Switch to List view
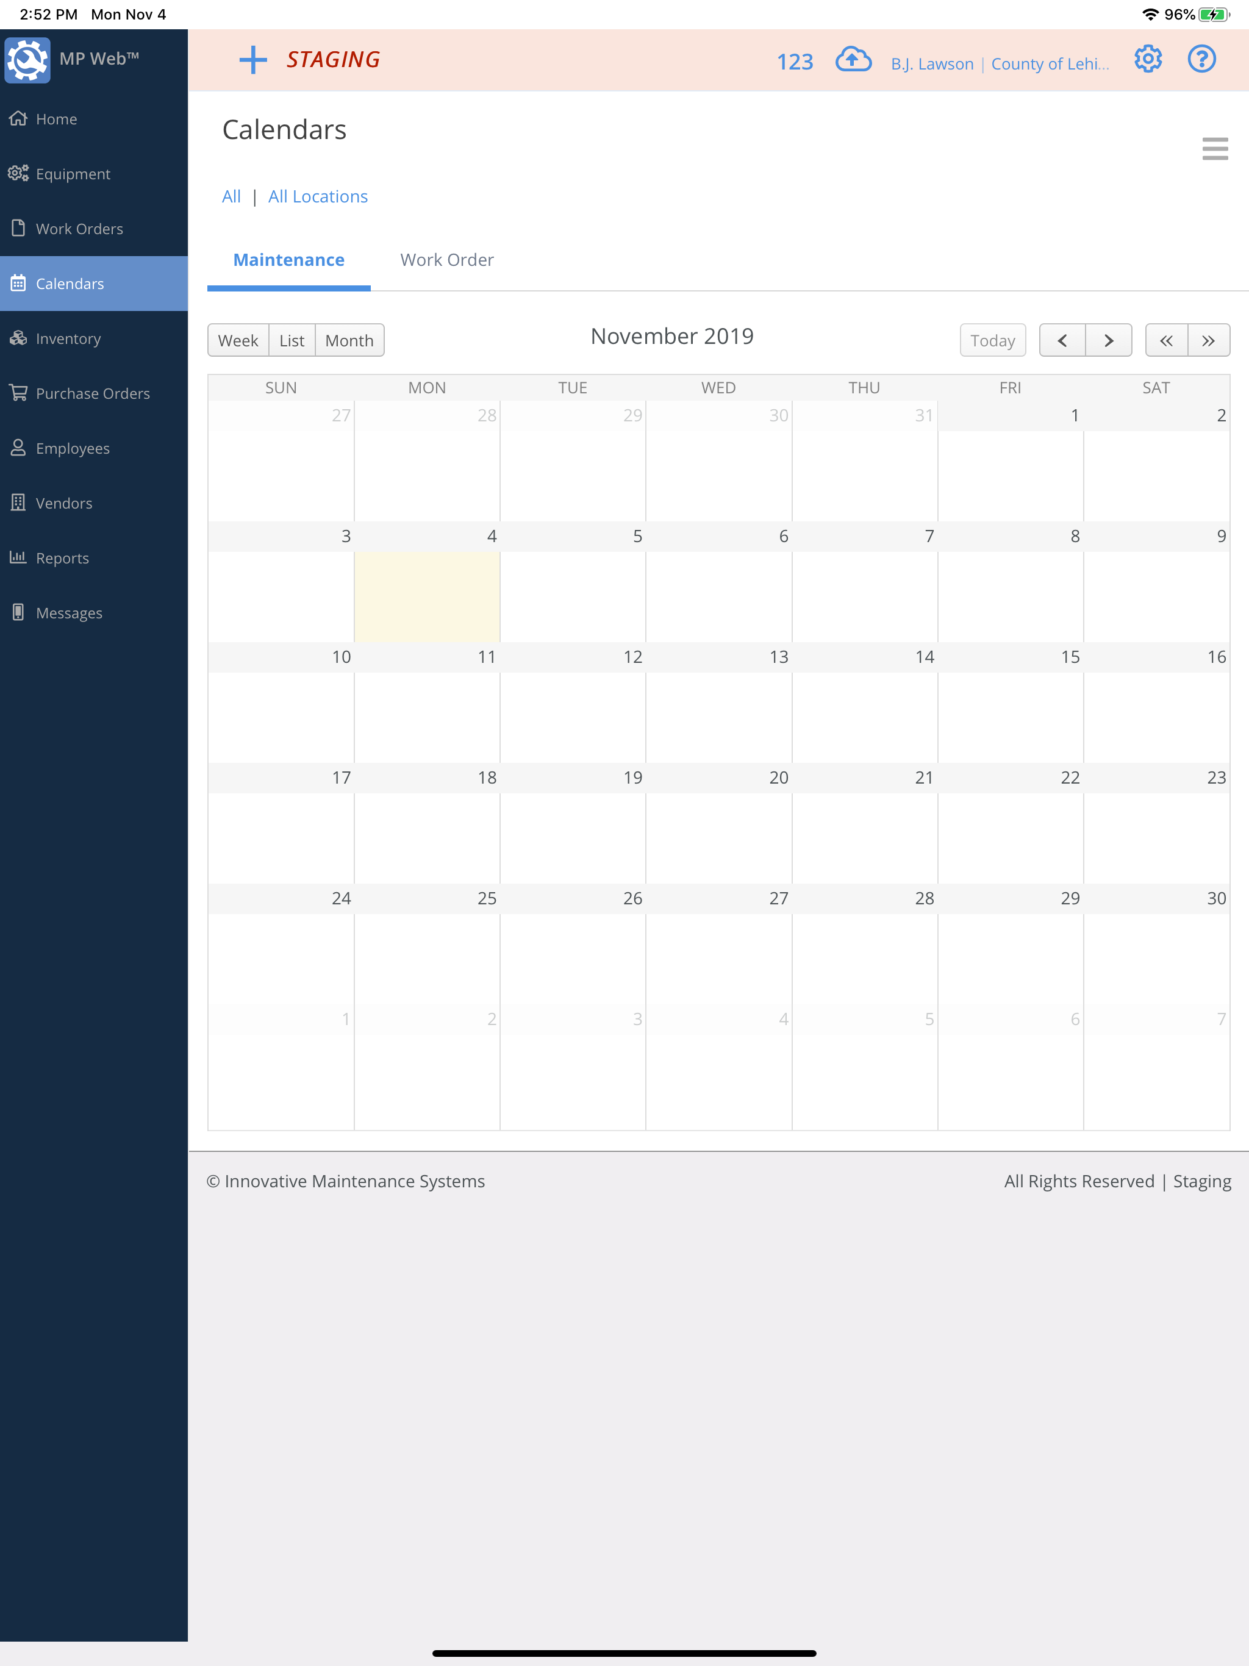This screenshot has height=1666, width=1249. 292,340
